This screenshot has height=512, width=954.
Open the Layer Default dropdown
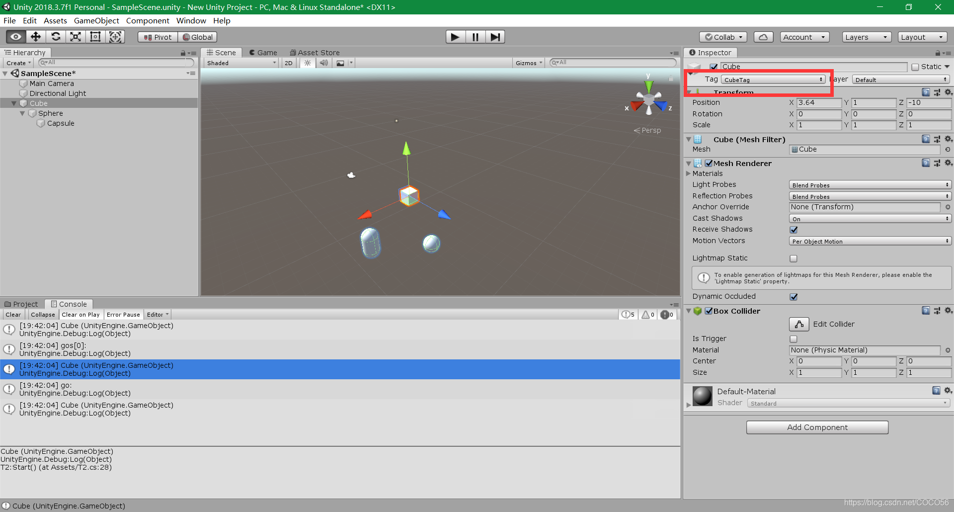coord(901,80)
